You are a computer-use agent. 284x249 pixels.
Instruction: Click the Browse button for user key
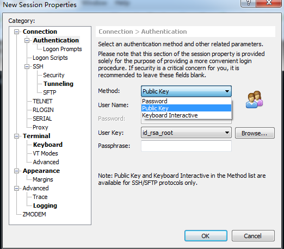tap(255, 133)
